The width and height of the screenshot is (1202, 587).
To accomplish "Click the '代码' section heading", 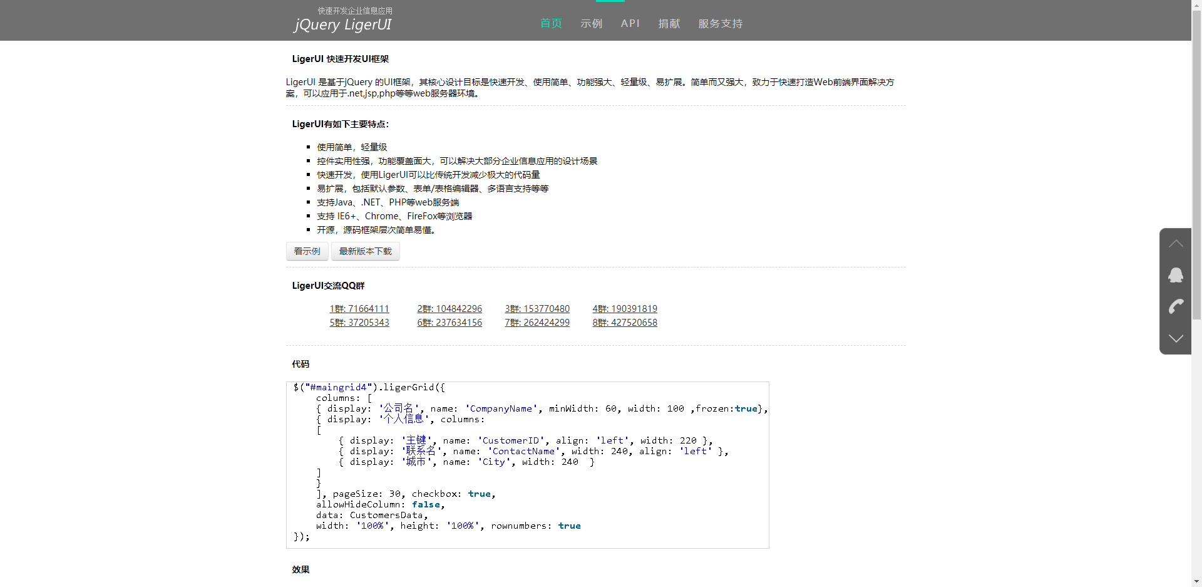I will coord(300,364).
